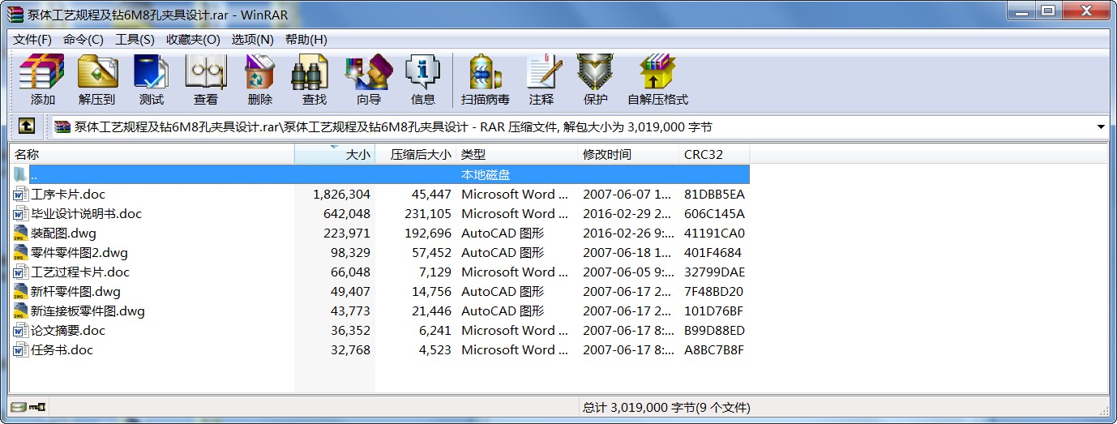Click the packed size value 231,105
The height and width of the screenshot is (424, 1117).
point(428,214)
